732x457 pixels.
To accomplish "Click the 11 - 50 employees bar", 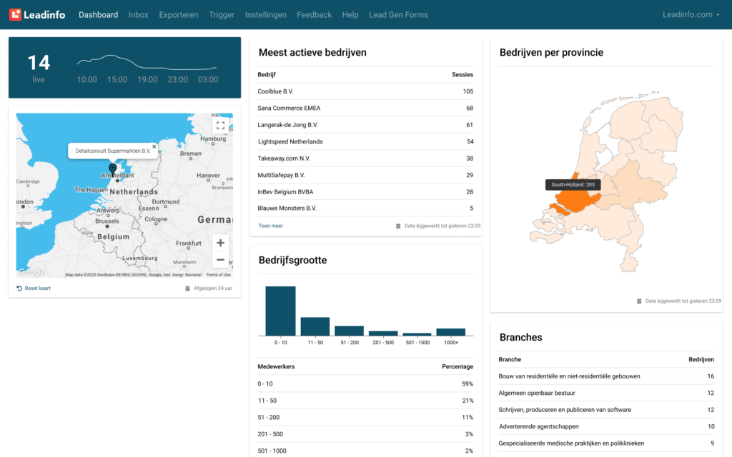I will tap(315, 326).
